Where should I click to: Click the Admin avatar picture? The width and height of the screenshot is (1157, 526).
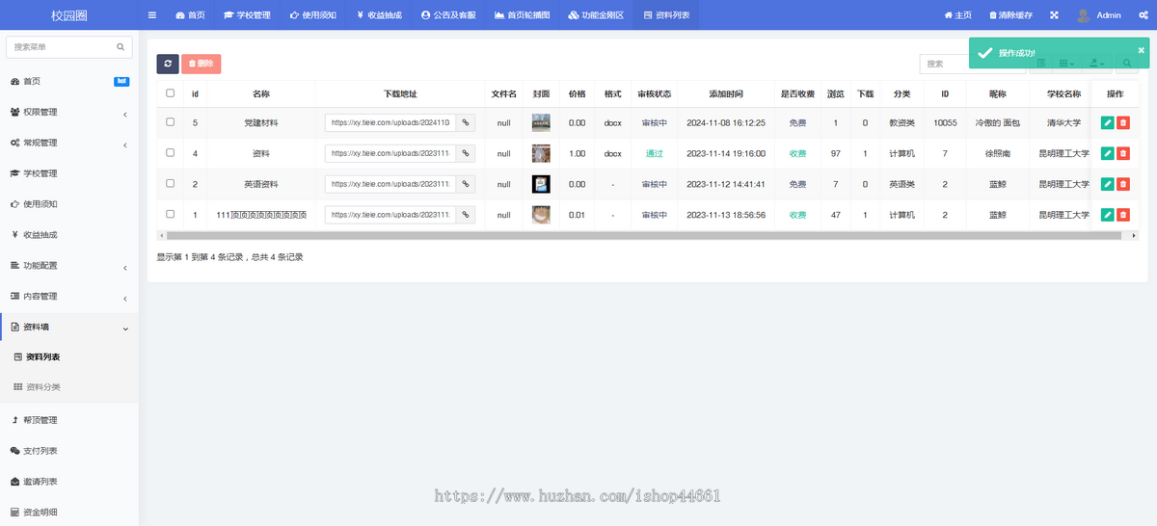[x=1084, y=15]
